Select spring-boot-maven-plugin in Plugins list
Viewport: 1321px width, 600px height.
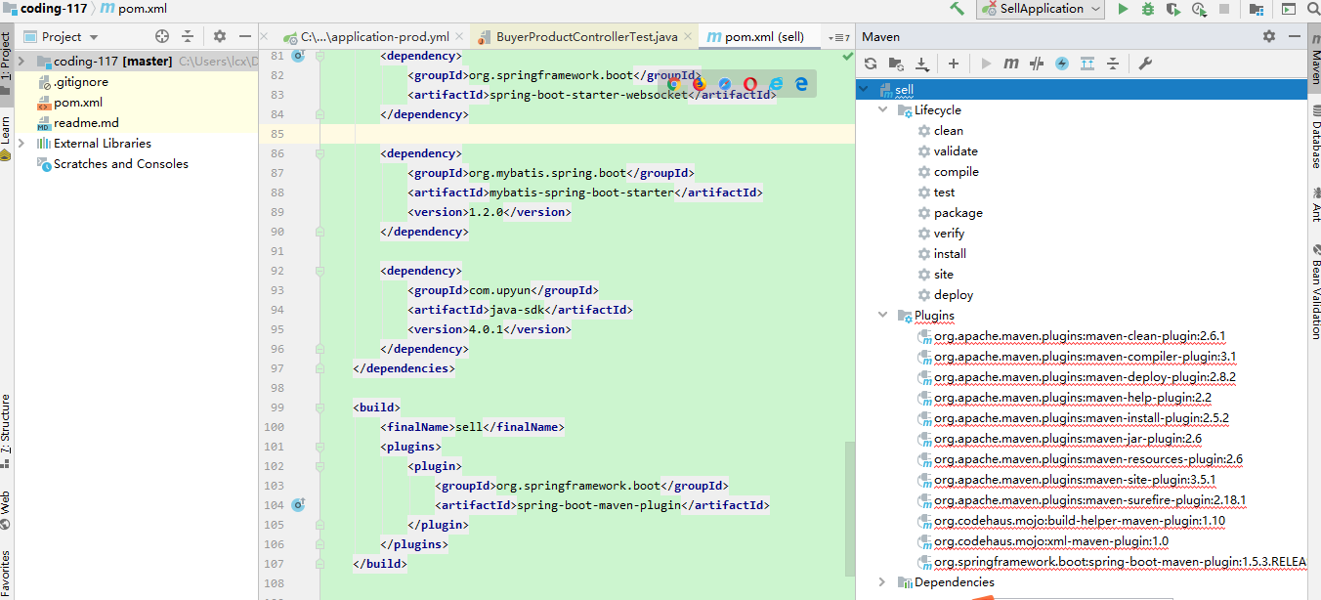pyautogui.click(x=1119, y=562)
